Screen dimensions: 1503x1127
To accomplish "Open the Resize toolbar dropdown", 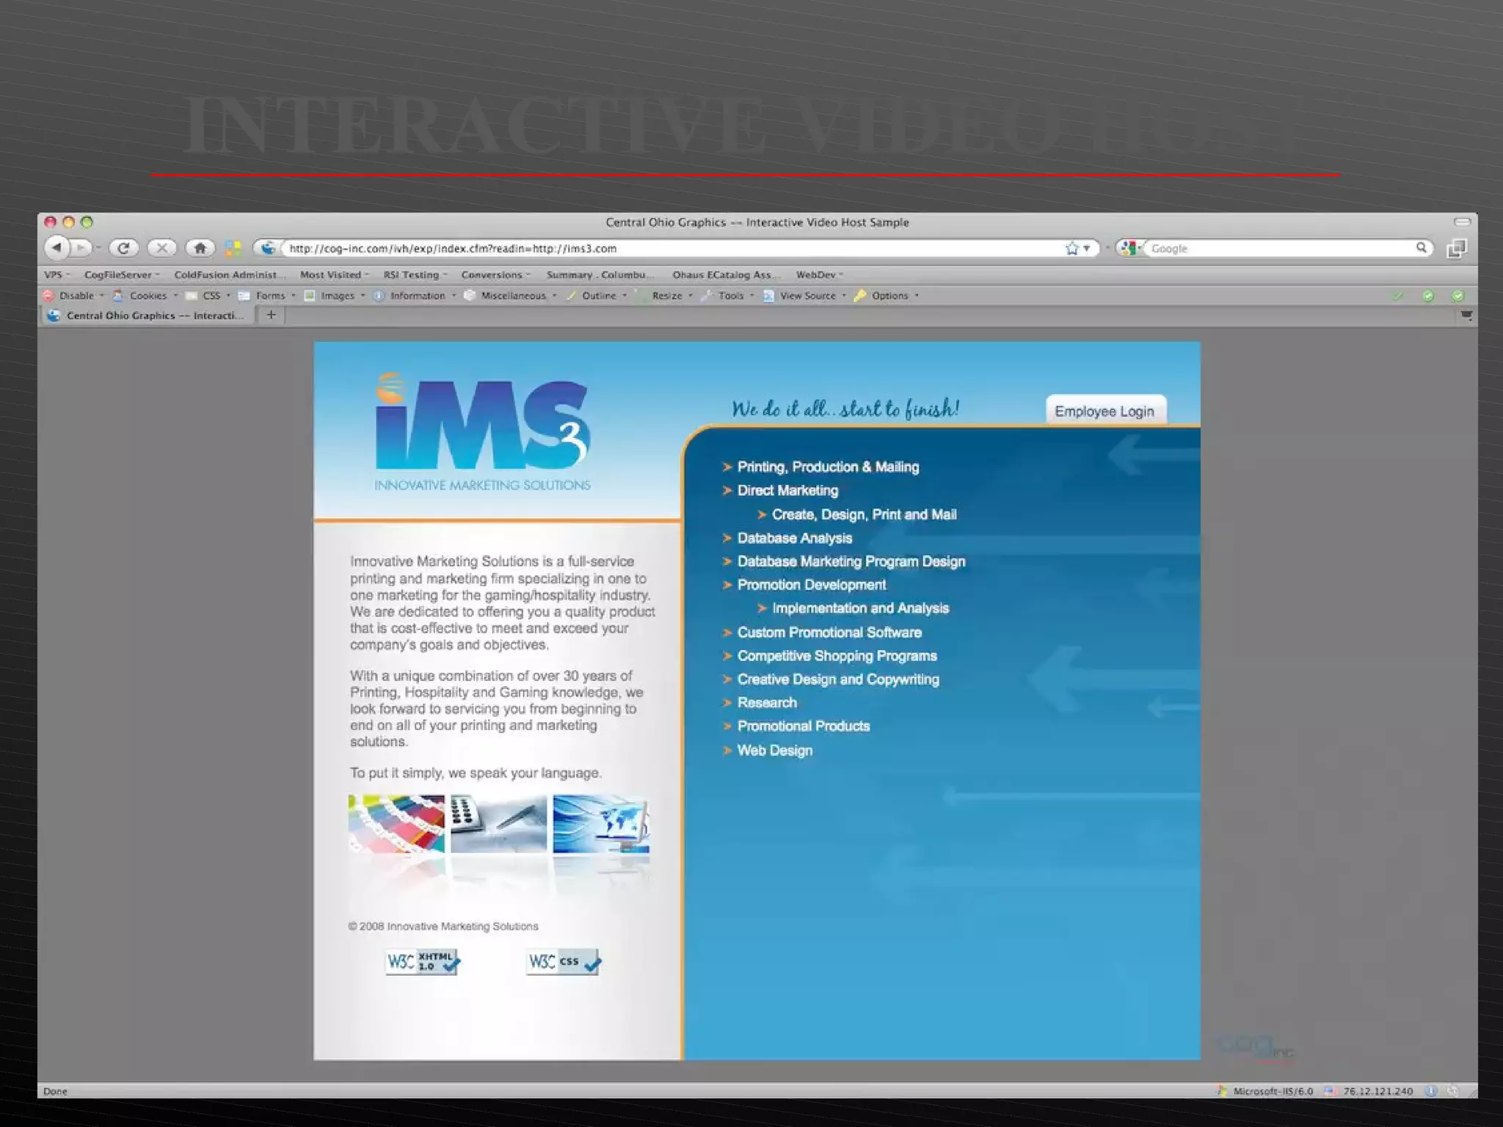I will [665, 296].
